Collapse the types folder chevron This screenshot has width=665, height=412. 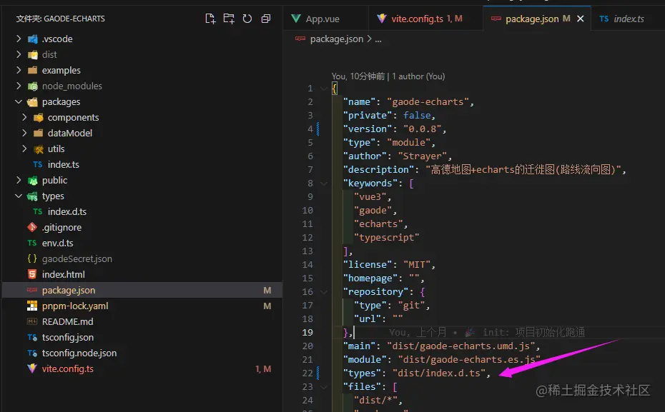tap(19, 196)
